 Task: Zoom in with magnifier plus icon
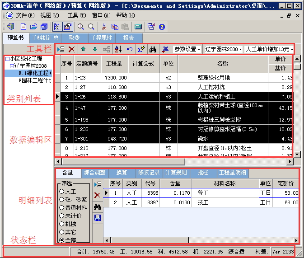pos(81,27)
